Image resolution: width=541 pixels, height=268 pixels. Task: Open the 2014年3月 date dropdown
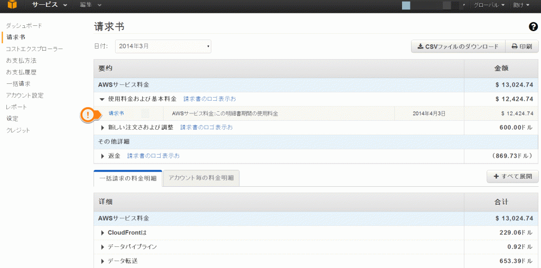pyautogui.click(x=163, y=46)
